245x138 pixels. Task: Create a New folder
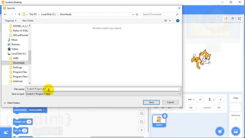[x=28, y=21]
